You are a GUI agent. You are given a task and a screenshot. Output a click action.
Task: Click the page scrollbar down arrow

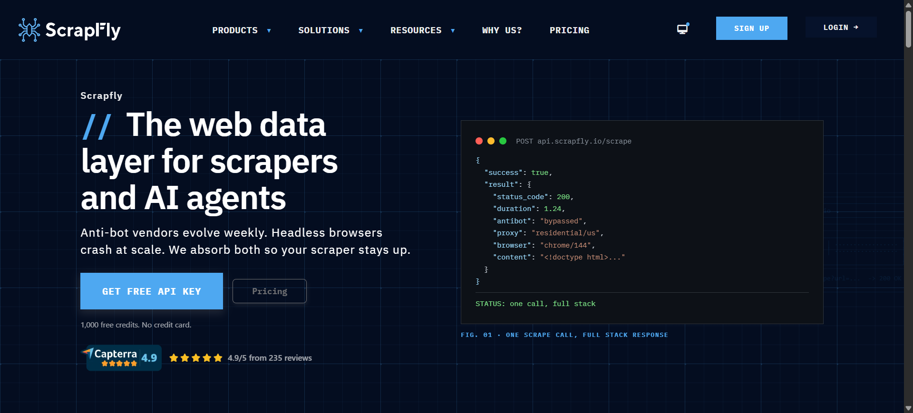coord(908,408)
